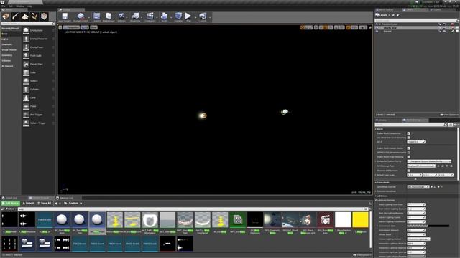The width and height of the screenshot is (460, 258).
Task: Select the Landscape mode icon
Action: point(25,16)
